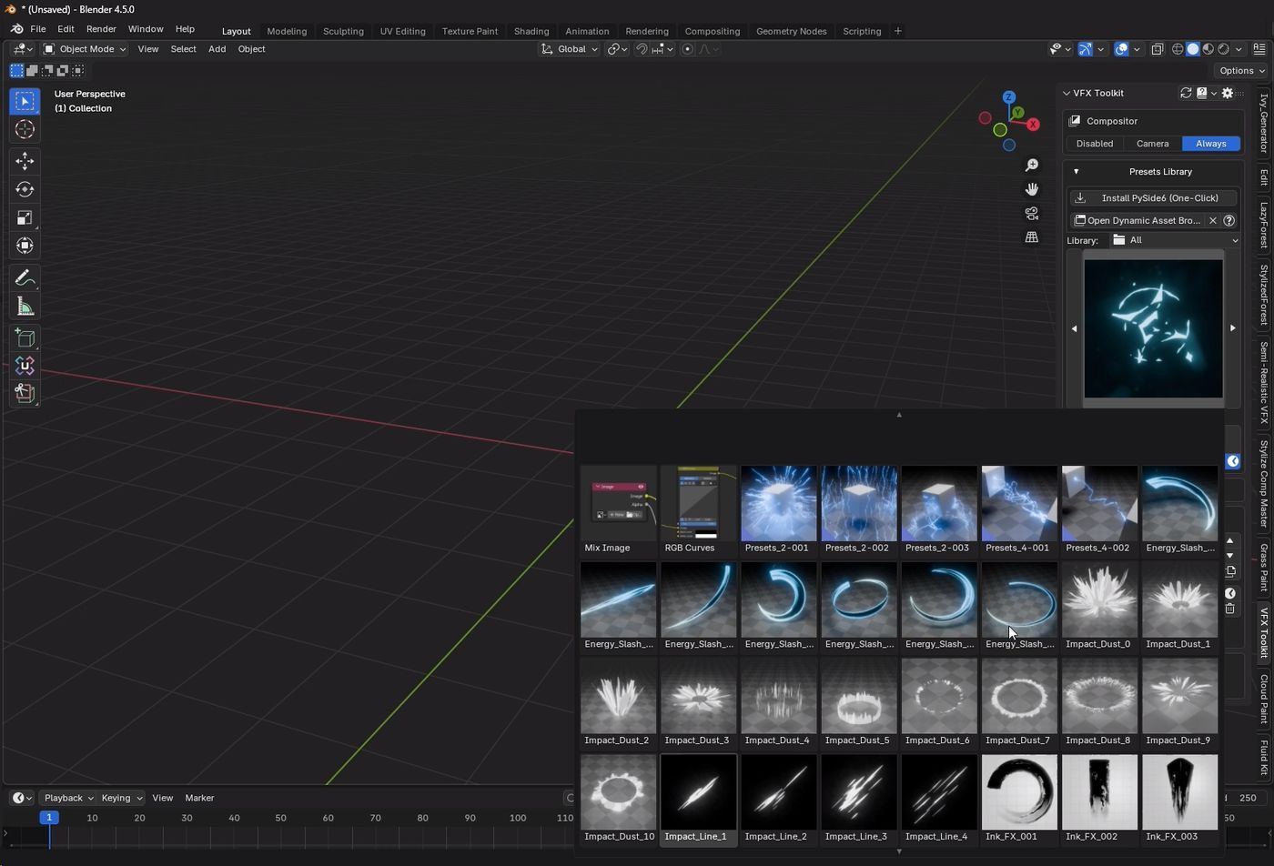This screenshot has height=866, width=1274.
Task: Click Install PySide6 (One-Click) button
Action: [1152, 198]
